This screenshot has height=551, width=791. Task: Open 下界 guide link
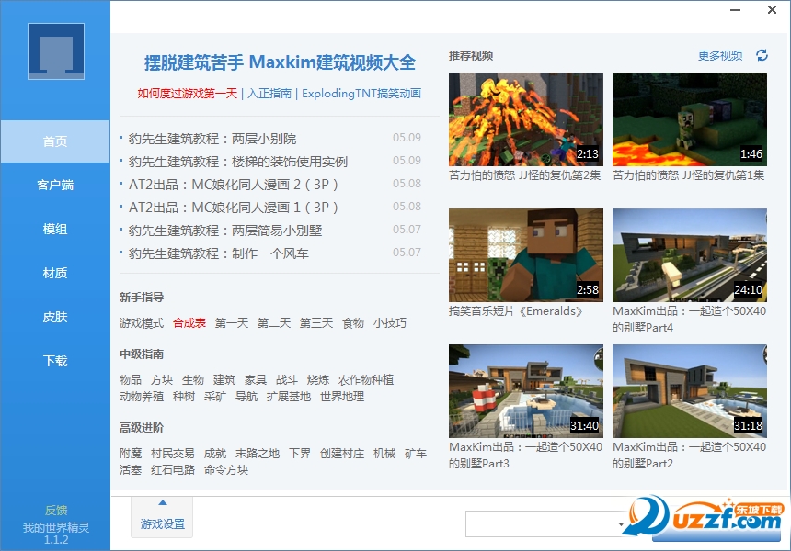(x=300, y=454)
